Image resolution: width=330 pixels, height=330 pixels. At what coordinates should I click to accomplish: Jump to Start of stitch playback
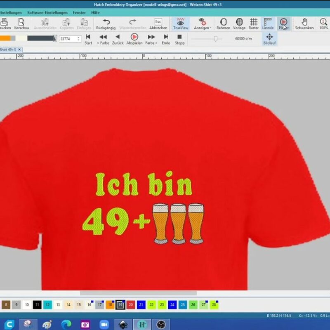[x=88, y=38]
